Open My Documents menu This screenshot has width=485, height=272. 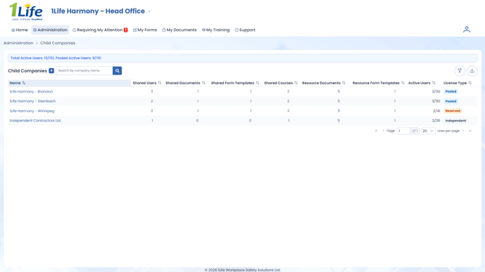180,30
